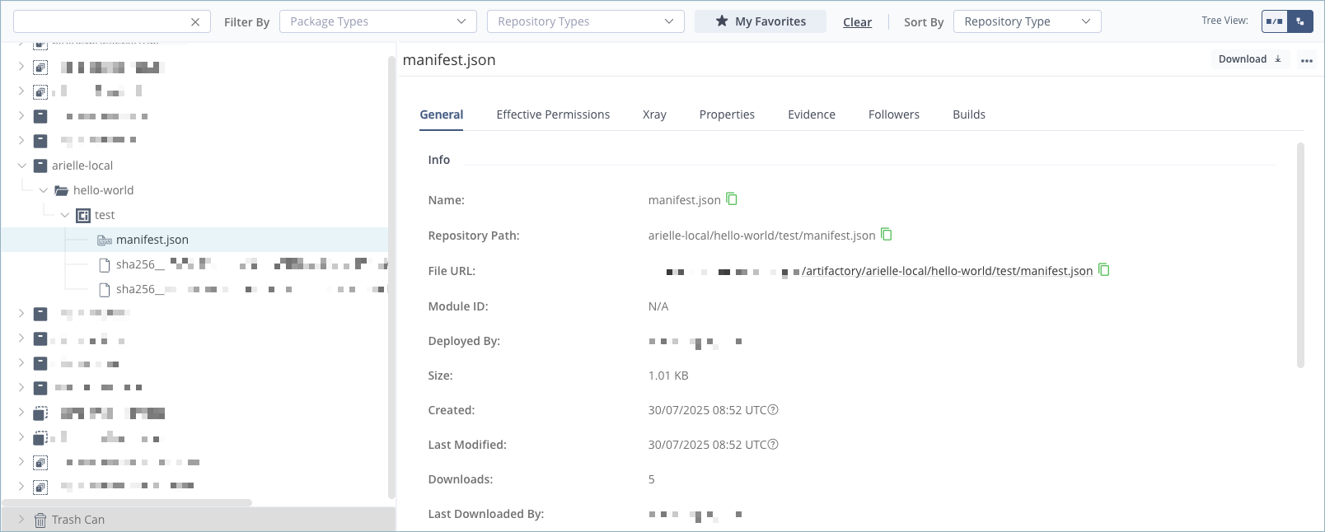This screenshot has height=532, width=1325.
Task: Open the Trash Can entry
Action: 78,520
